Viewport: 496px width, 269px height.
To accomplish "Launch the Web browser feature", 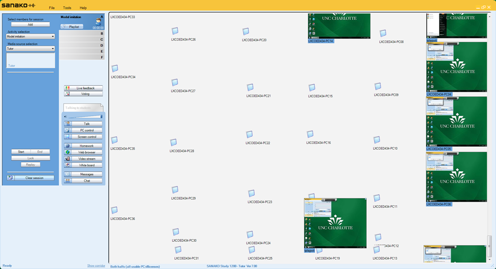I will [x=83, y=152].
